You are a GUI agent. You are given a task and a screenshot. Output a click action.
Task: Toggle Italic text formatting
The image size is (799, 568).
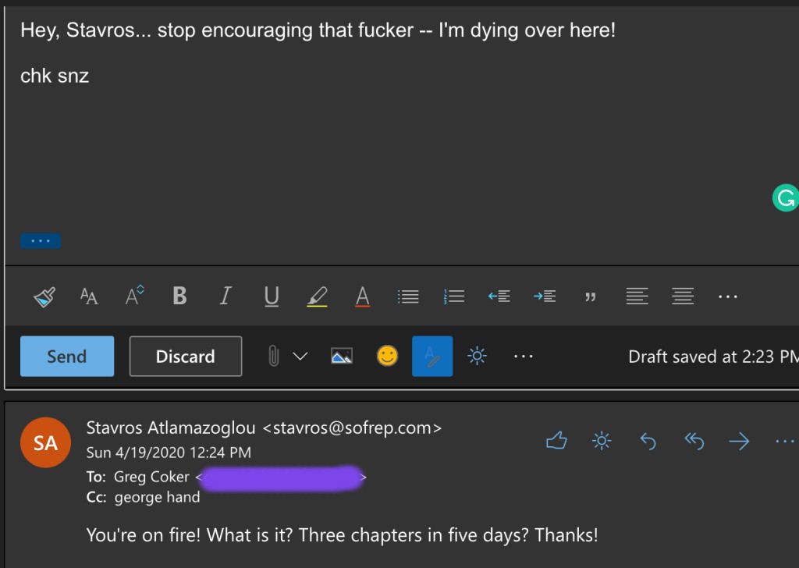[225, 296]
